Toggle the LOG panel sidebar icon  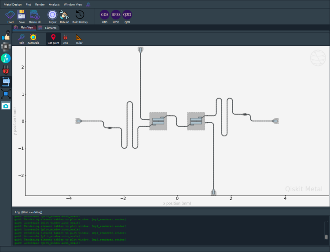(x=6, y=82)
